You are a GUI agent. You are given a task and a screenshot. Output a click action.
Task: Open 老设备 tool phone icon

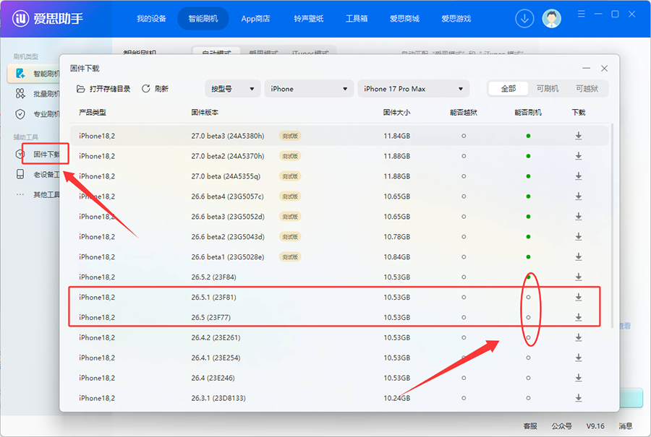coord(20,174)
